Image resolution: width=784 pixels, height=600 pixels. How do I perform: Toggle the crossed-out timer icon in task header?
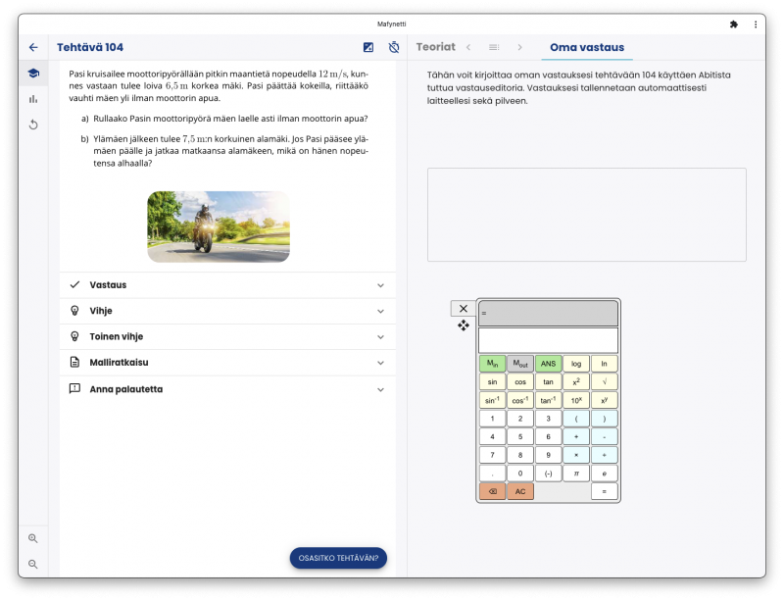393,47
